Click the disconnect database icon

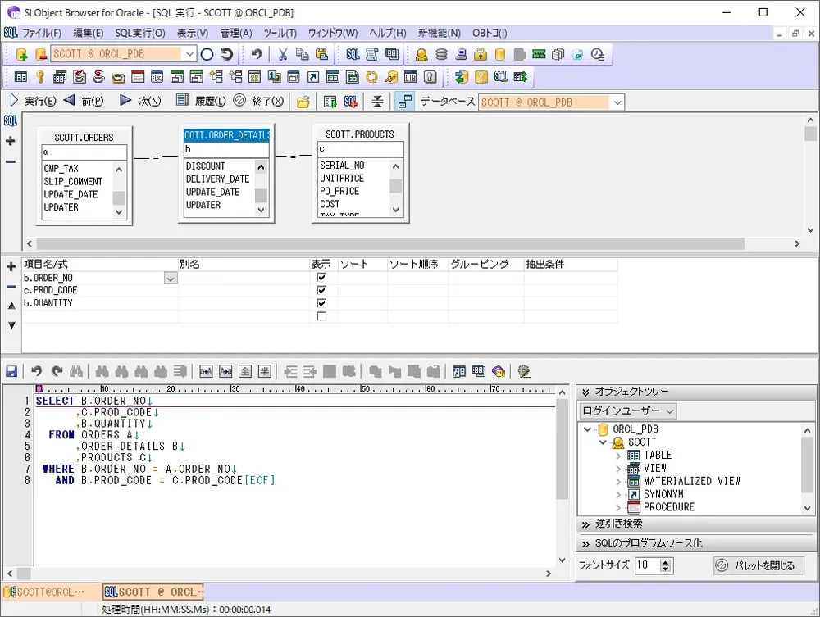[40, 54]
